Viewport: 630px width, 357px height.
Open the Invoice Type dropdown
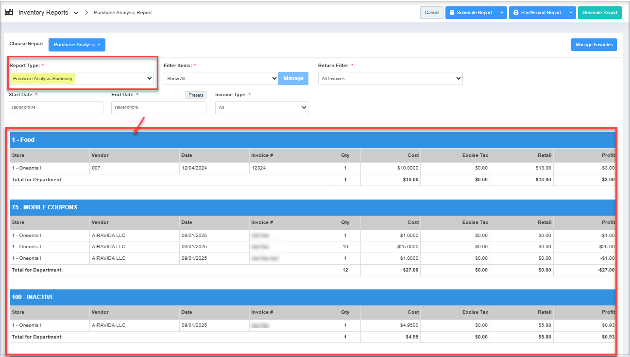pos(261,107)
